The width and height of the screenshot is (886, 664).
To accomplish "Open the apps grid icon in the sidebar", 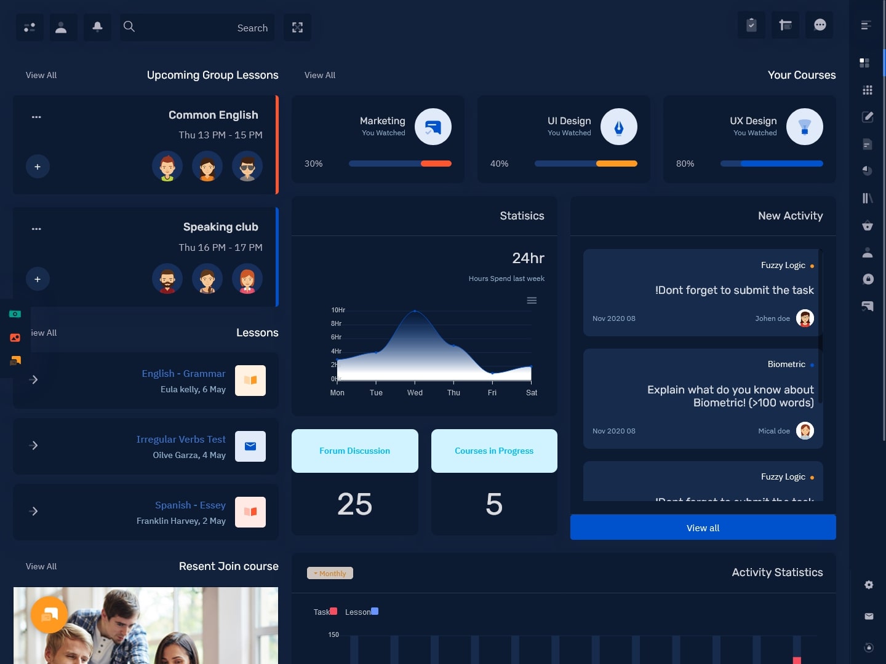I will [868, 90].
